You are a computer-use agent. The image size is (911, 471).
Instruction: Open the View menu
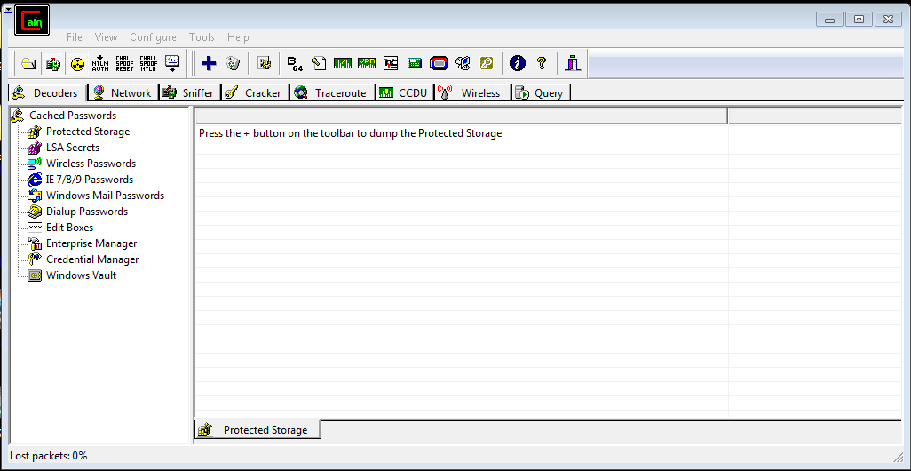coord(106,37)
